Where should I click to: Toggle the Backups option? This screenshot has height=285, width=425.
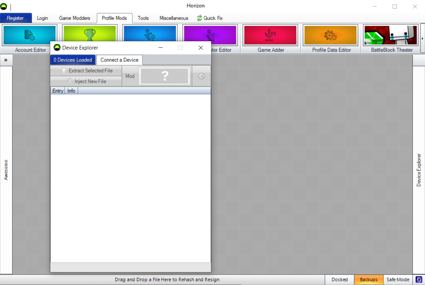[x=369, y=279]
